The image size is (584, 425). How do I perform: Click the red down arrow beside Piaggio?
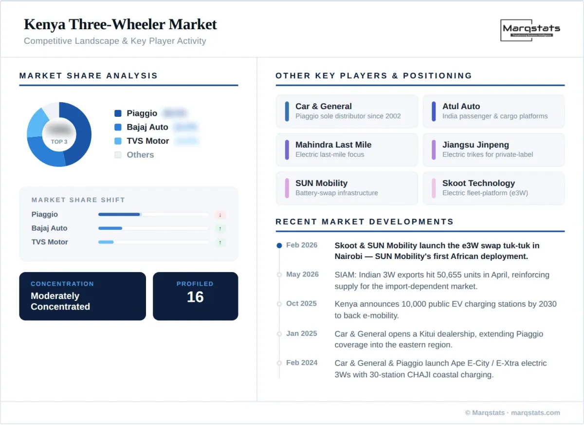point(220,215)
